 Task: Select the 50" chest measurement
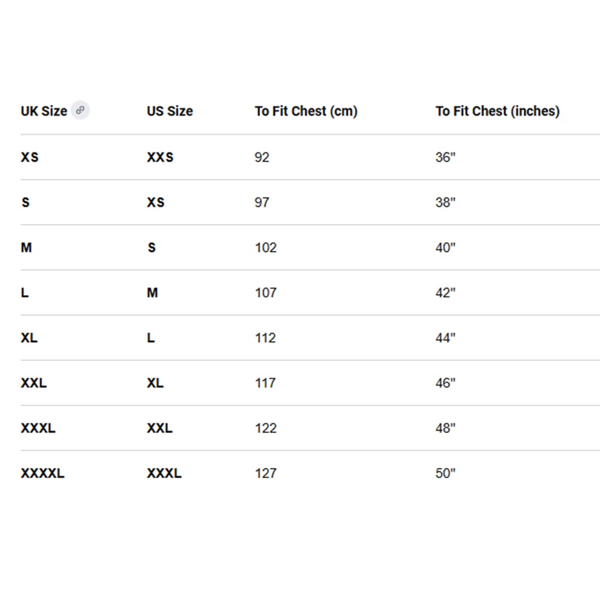tap(445, 473)
